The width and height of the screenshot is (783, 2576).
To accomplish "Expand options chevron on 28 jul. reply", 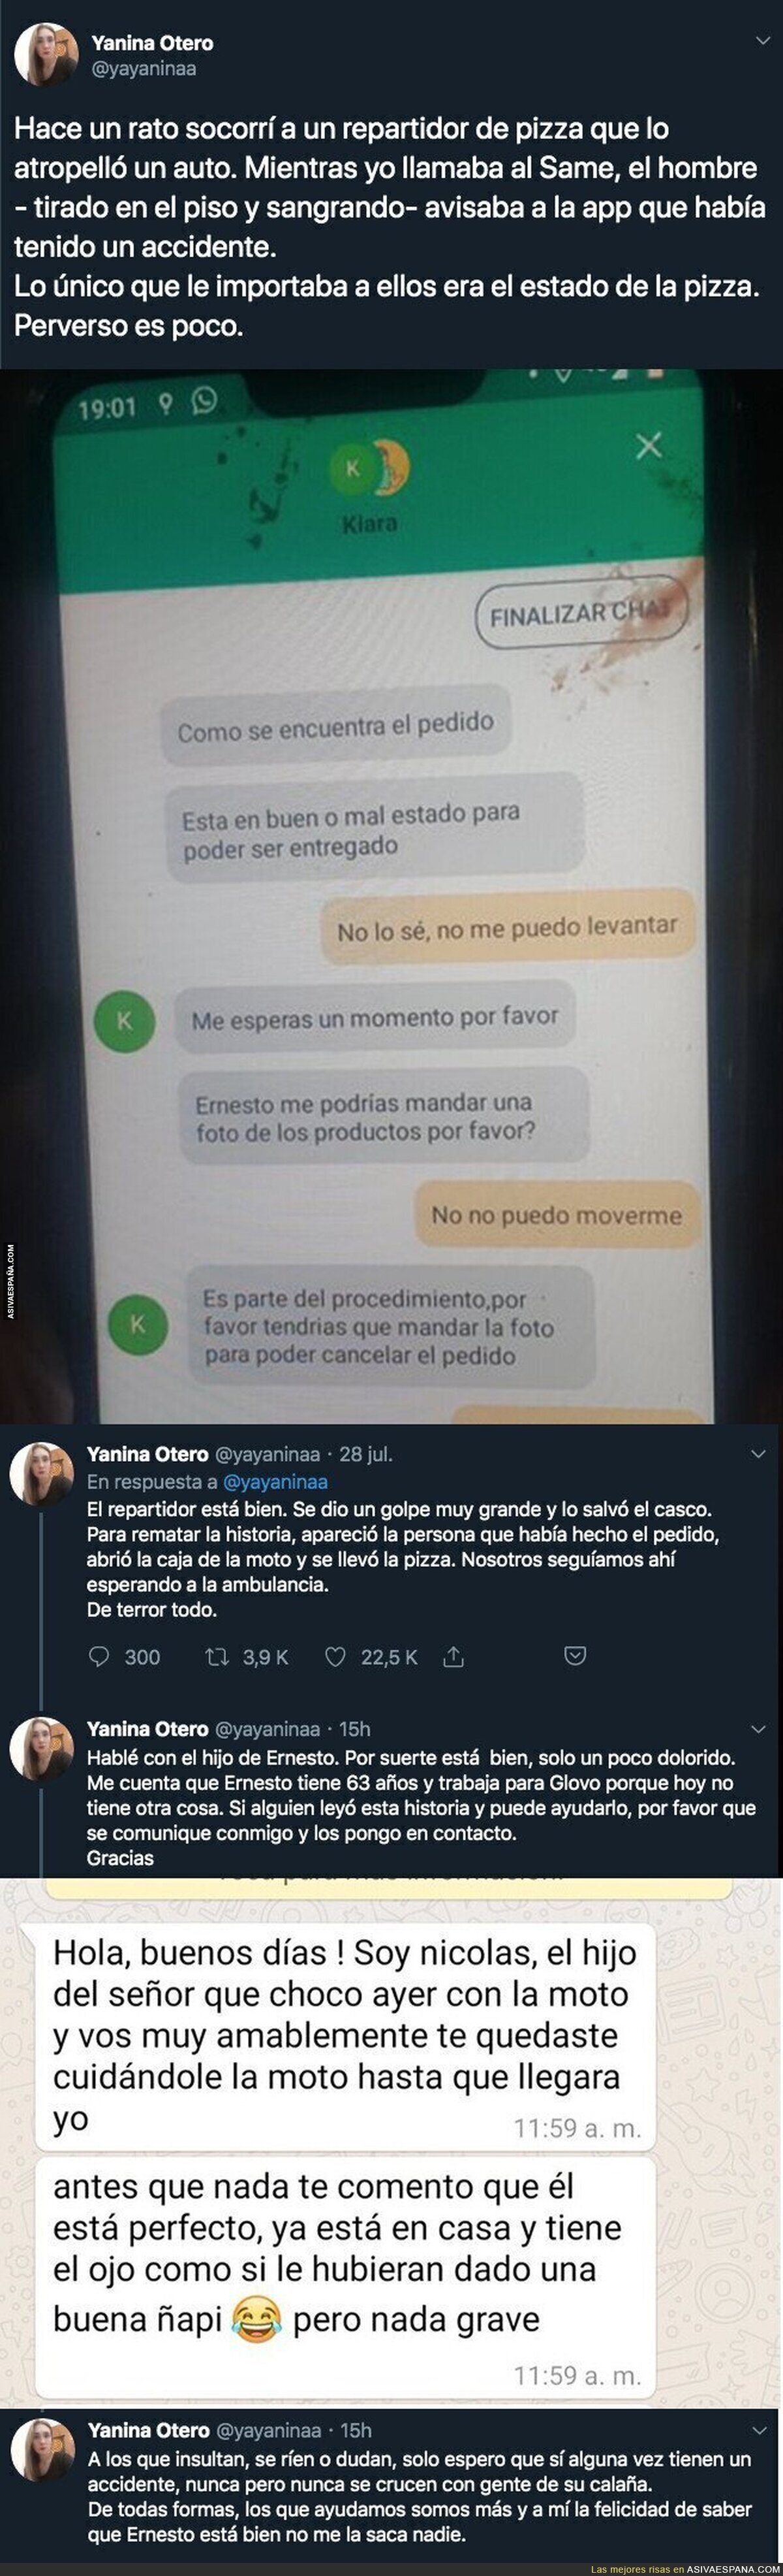I will [758, 1454].
